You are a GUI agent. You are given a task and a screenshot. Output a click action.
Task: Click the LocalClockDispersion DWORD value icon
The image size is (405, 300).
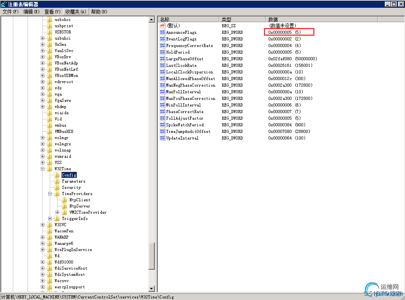[162, 72]
